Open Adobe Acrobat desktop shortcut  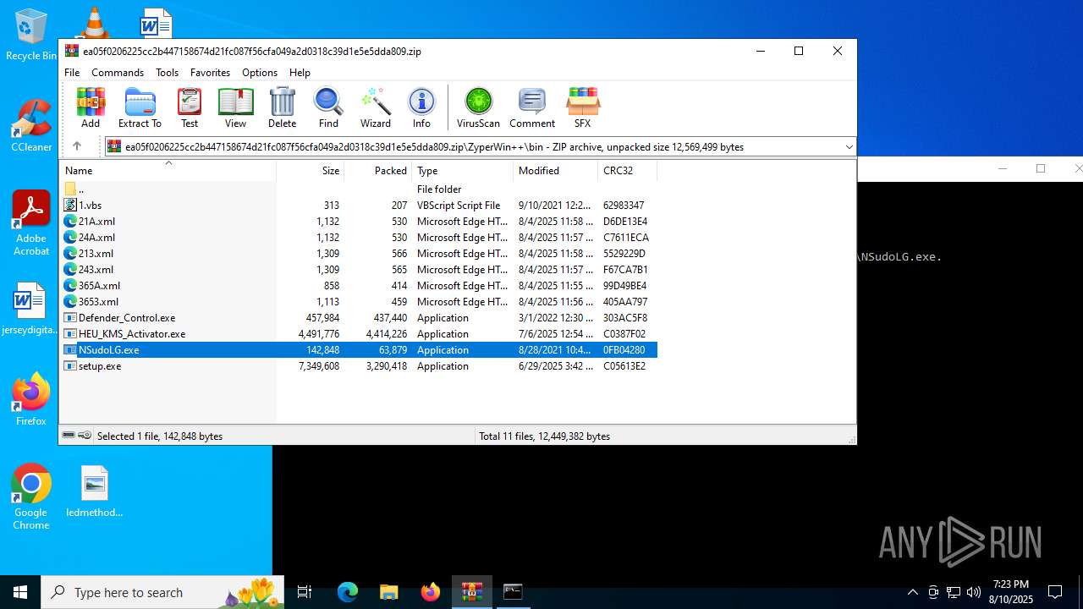pyautogui.click(x=31, y=223)
